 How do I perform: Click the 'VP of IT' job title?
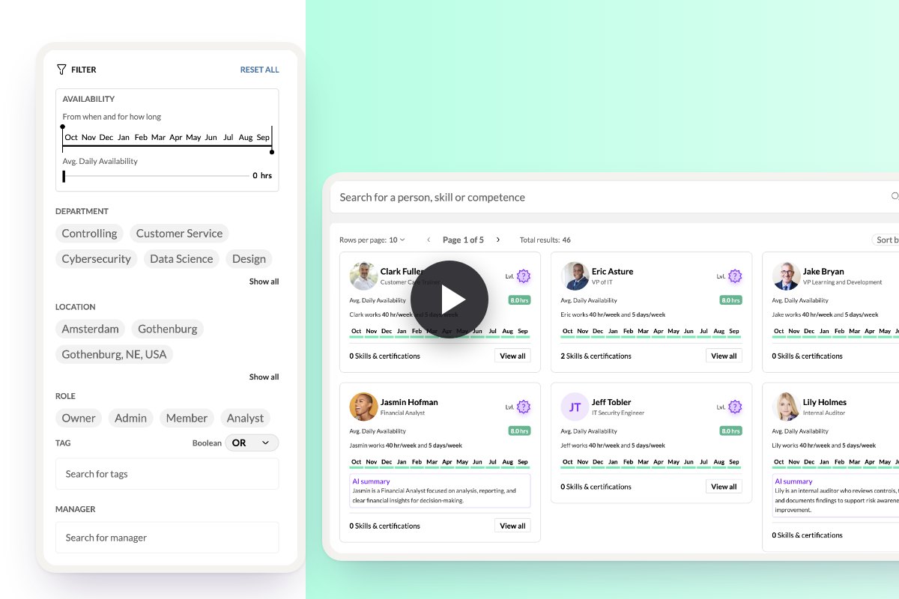click(x=602, y=282)
